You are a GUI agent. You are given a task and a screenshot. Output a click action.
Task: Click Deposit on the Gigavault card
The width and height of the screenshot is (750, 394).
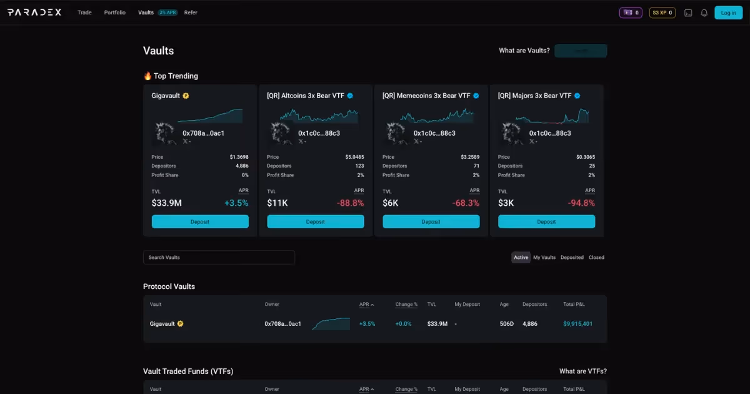point(200,221)
